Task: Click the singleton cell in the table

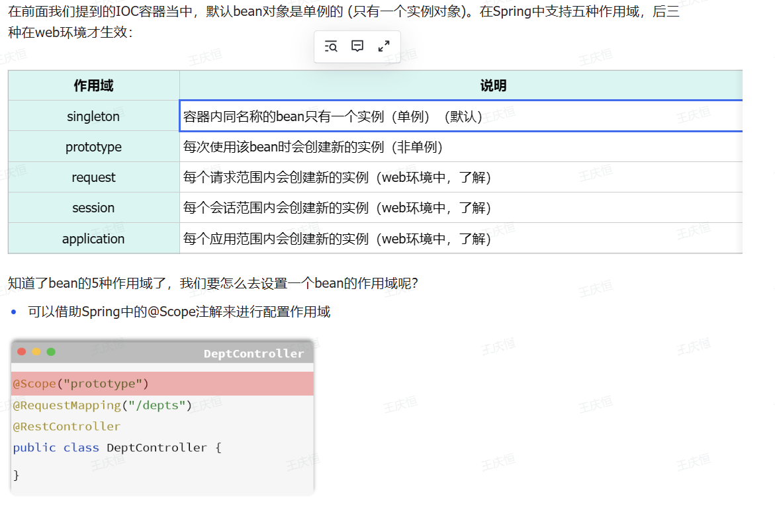Action: pos(93,116)
